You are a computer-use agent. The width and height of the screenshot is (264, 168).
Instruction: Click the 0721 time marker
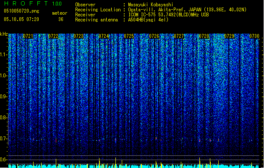pos(28,36)
